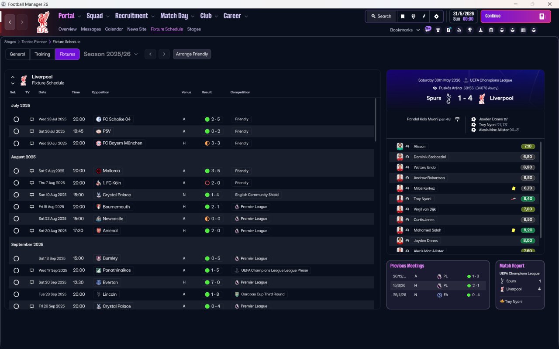This screenshot has height=349, width=559.
Task: Expand the Portal menu chevron
Action: click(x=79, y=17)
